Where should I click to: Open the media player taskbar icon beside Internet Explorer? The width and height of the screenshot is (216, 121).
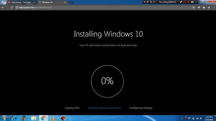coord(24,118)
